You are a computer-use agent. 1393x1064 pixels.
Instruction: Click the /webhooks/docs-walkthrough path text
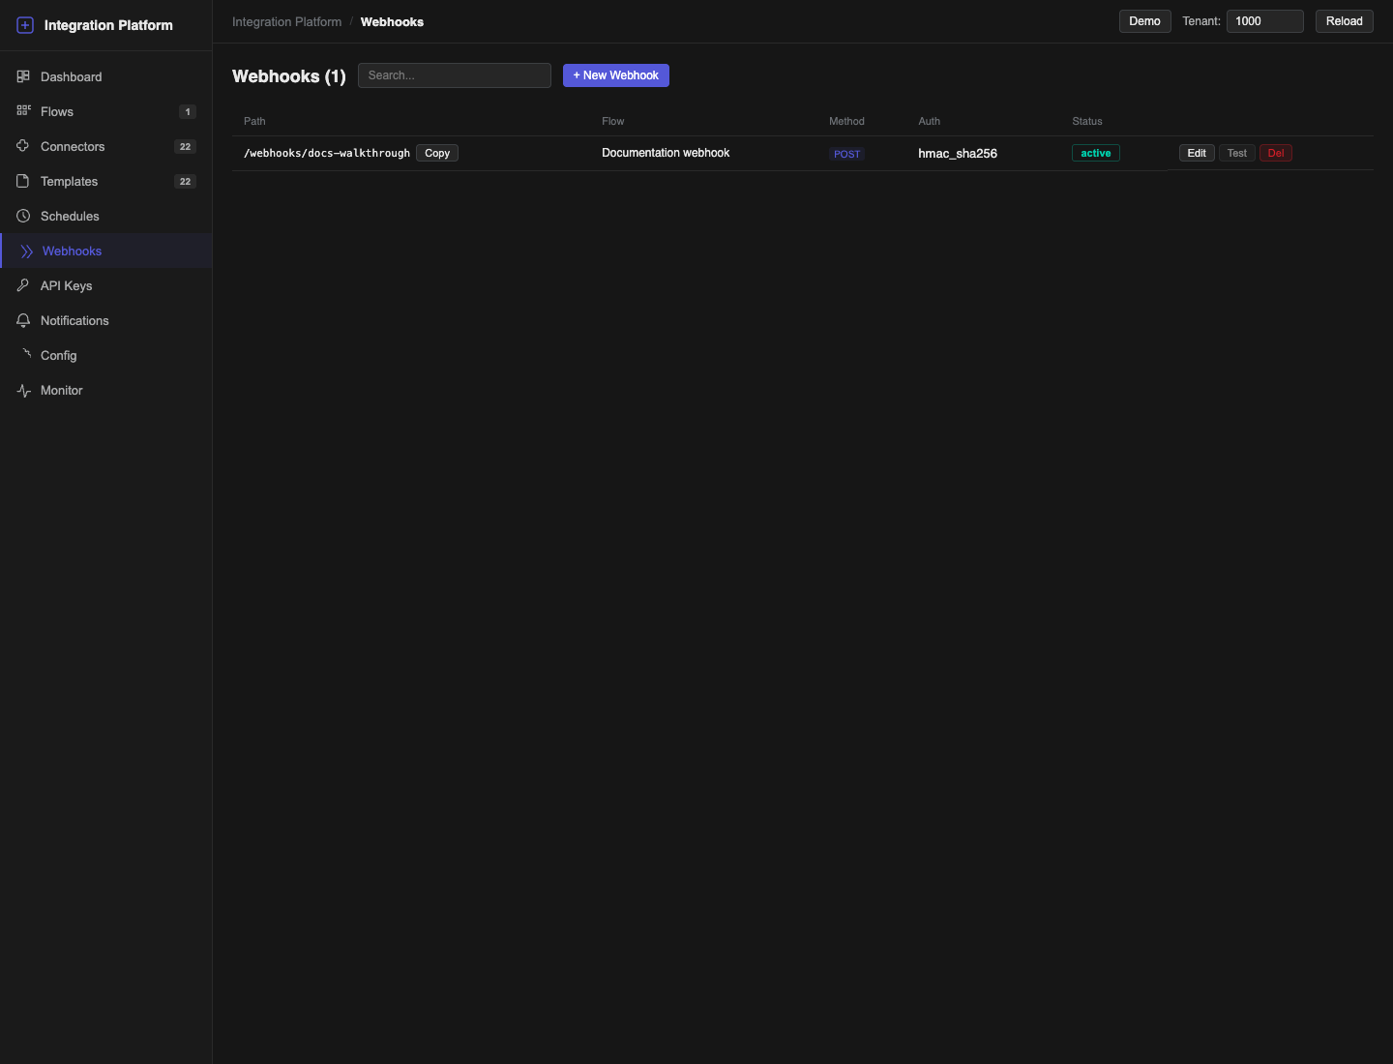click(x=327, y=153)
